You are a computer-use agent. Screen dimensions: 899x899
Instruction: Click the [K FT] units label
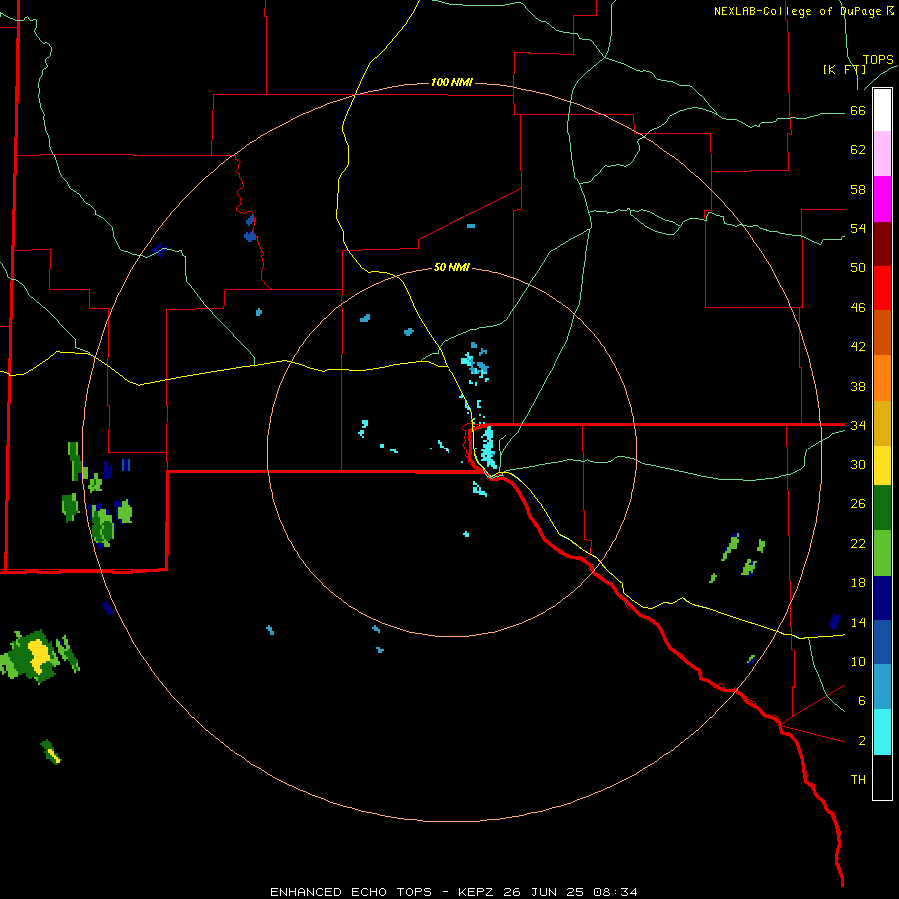point(844,69)
